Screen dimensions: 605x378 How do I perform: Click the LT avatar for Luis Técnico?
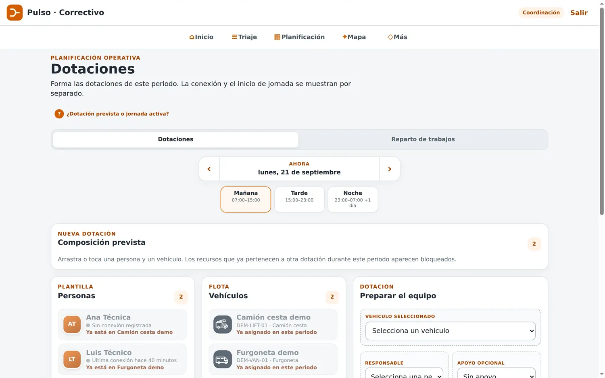click(x=72, y=359)
